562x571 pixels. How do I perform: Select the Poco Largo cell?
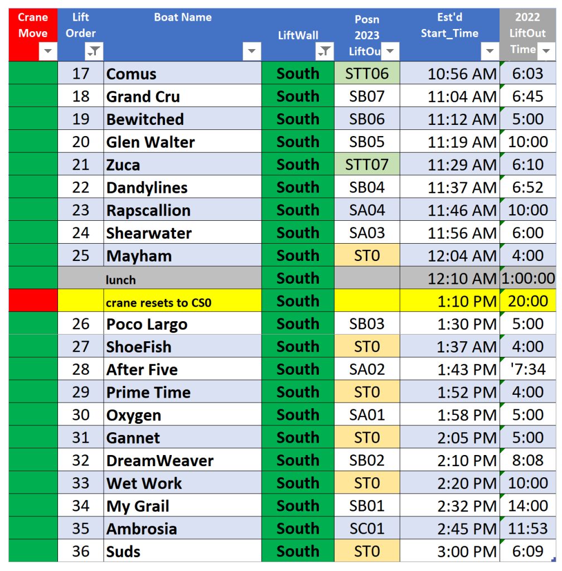182,323
